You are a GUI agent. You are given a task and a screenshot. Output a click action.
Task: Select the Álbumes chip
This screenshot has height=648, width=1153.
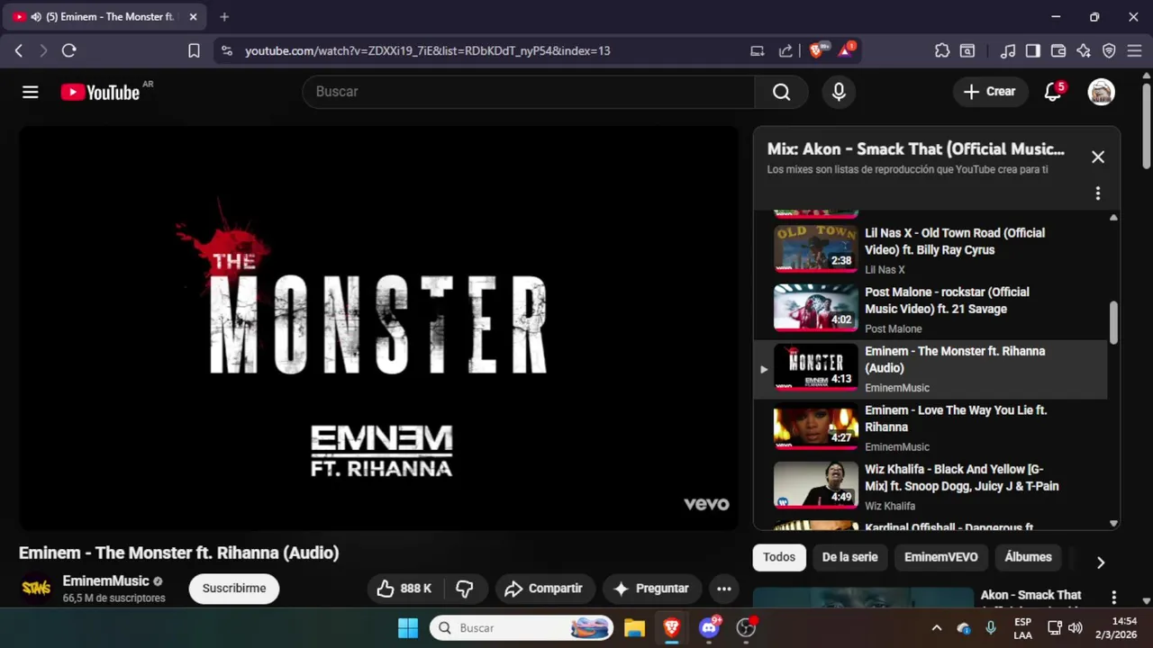(1028, 557)
